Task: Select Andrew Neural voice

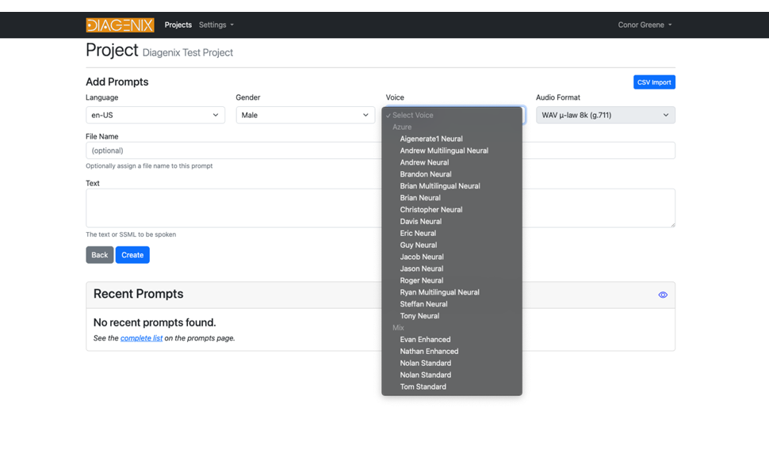Action: [452, 162]
